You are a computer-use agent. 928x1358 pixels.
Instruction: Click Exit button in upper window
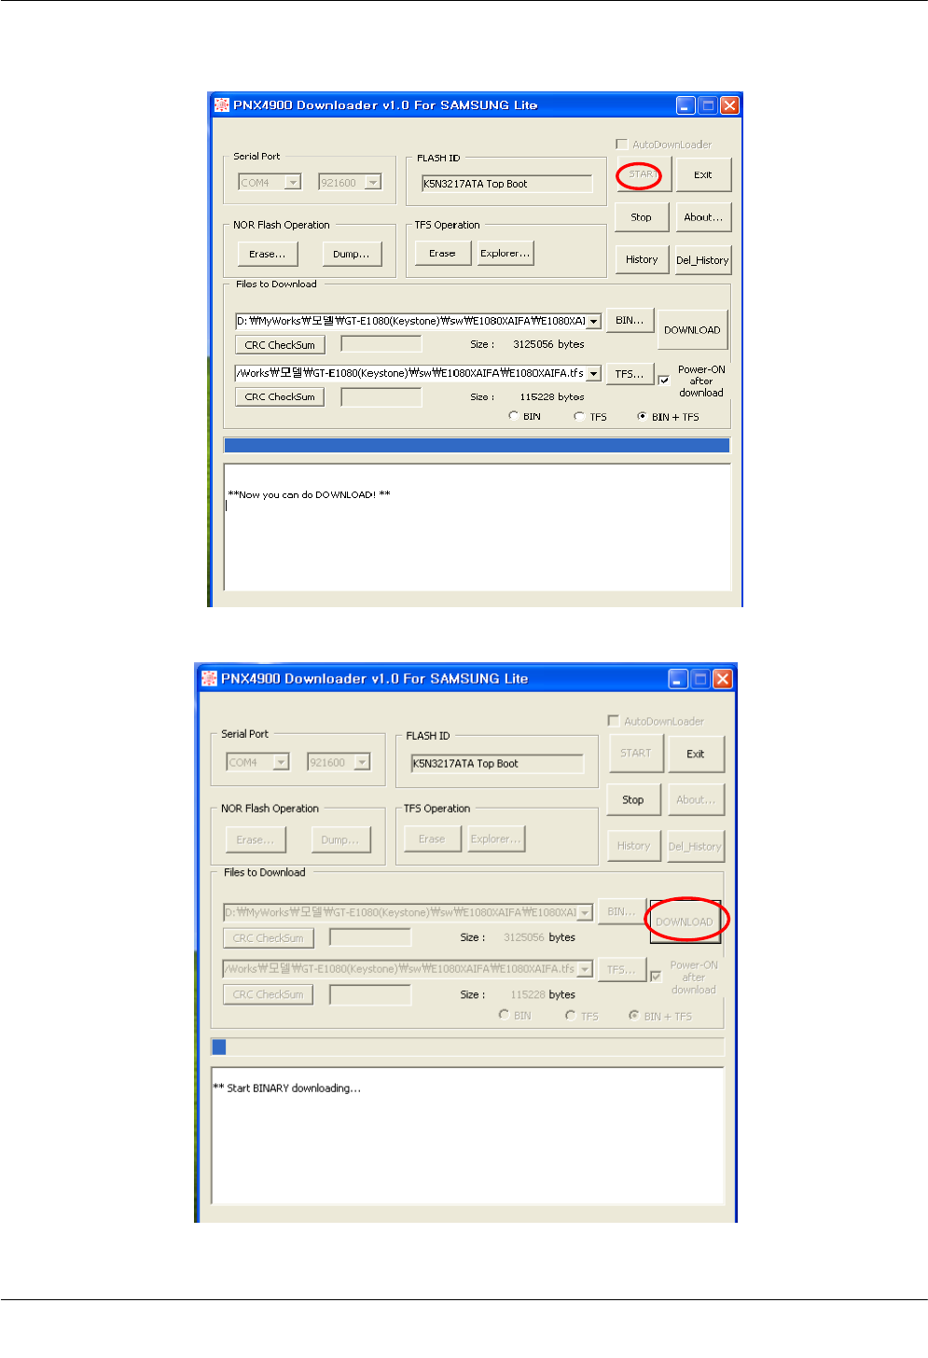702,174
